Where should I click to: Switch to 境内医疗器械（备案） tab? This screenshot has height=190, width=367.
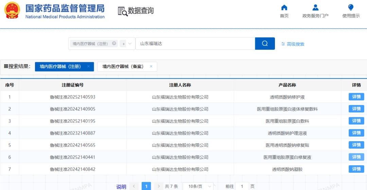(123, 67)
